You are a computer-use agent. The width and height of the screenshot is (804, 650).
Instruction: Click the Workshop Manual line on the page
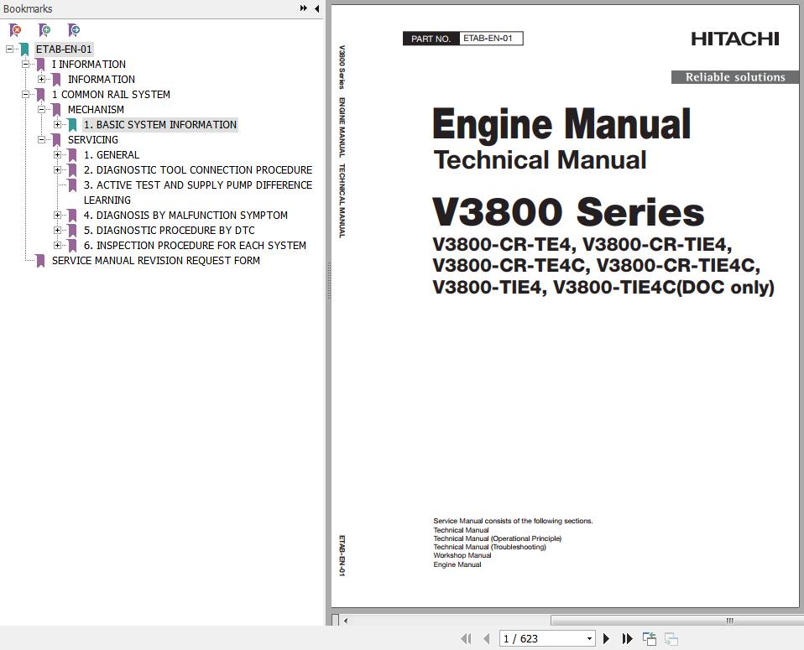pos(462,555)
